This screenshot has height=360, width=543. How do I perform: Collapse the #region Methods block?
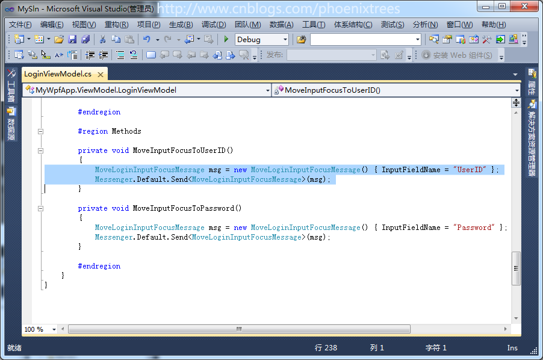pyautogui.click(x=40, y=131)
